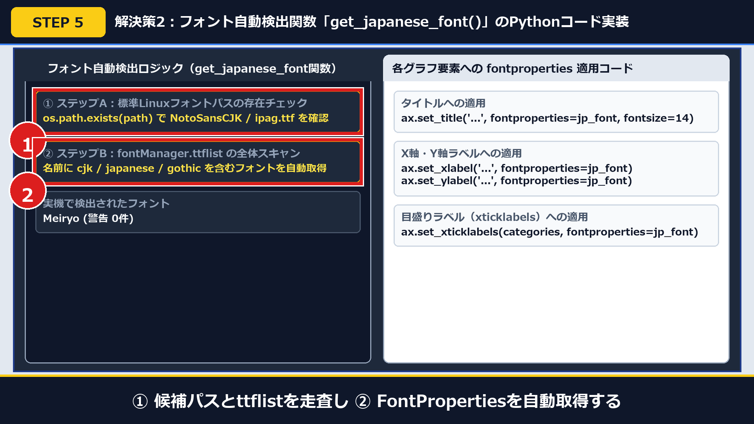Click the ax.set_title code line
Screen dimensions: 754x424
tap(547, 118)
